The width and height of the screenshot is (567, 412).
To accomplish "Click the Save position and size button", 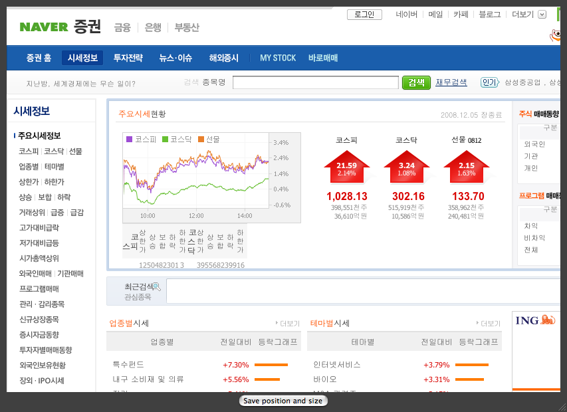I will click(283, 401).
